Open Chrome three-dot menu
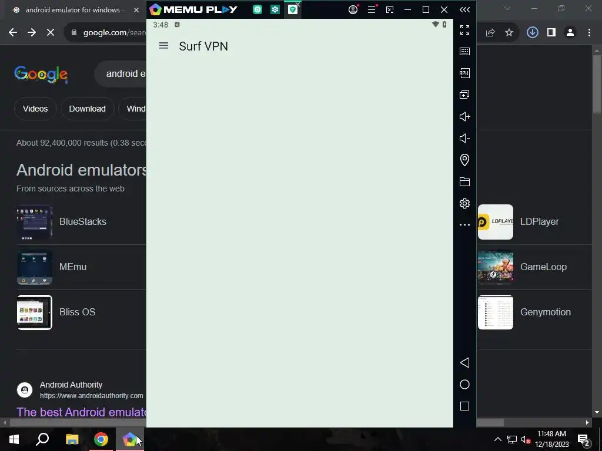The width and height of the screenshot is (602, 451). (x=589, y=33)
